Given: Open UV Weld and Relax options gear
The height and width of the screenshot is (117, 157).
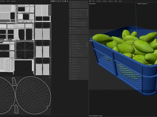Looking at the screenshot, I should pyautogui.click(x=87, y=15).
